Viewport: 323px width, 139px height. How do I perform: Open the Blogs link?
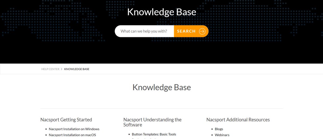tap(219, 129)
